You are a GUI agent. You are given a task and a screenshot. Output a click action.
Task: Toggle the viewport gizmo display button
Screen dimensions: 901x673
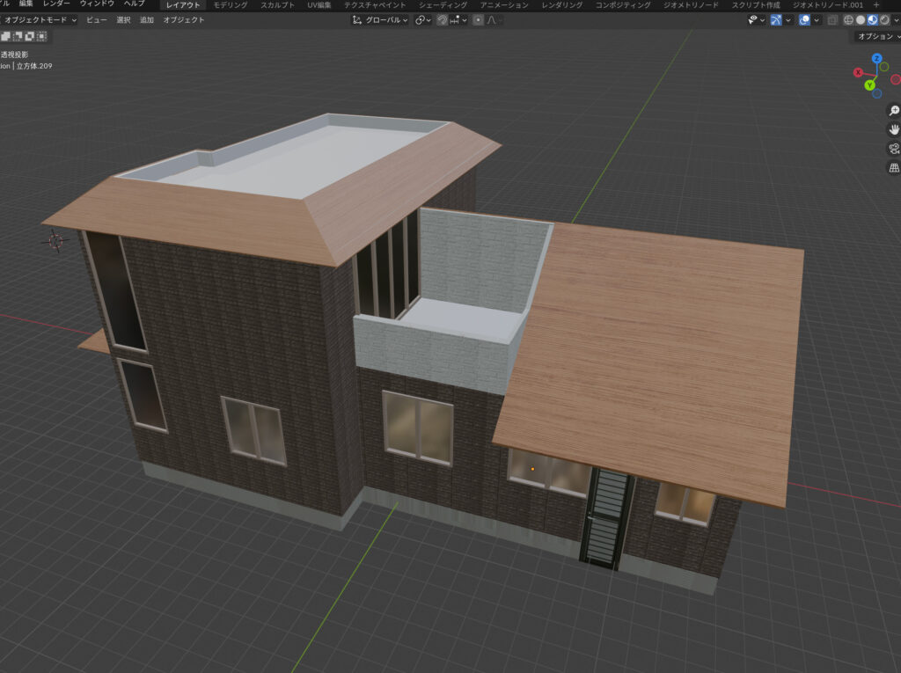click(776, 19)
